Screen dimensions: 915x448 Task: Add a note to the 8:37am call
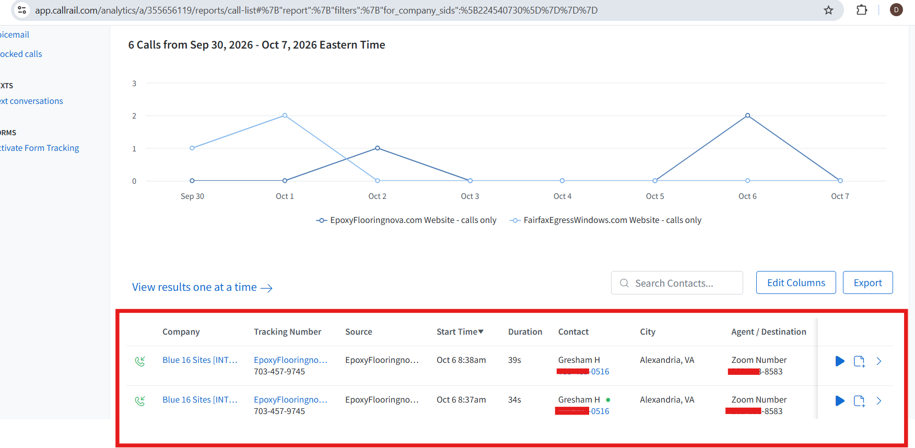859,401
